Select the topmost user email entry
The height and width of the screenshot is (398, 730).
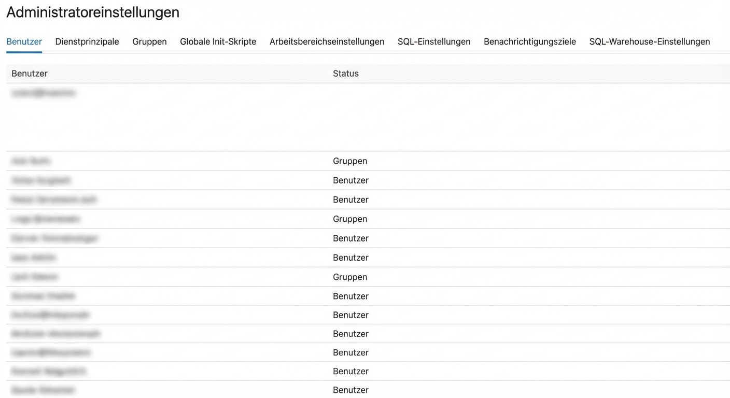pyautogui.click(x=44, y=92)
